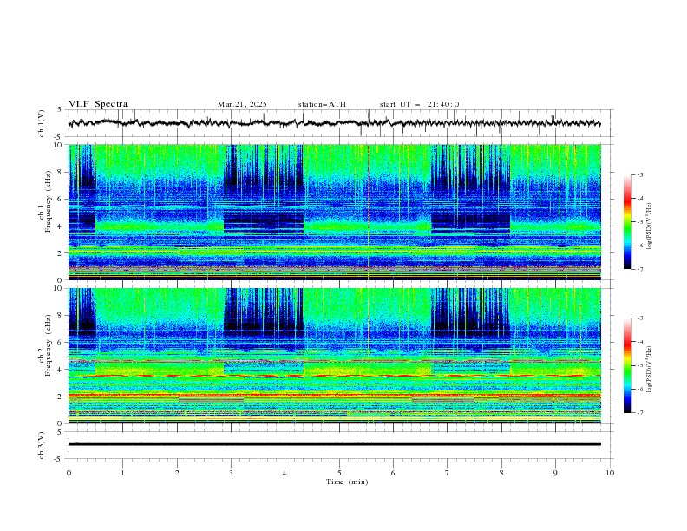Click the ch.2 color bar "log(PSD)(V²/Hz)" label
687x531 pixels.
pyautogui.click(x=650, y=369)
